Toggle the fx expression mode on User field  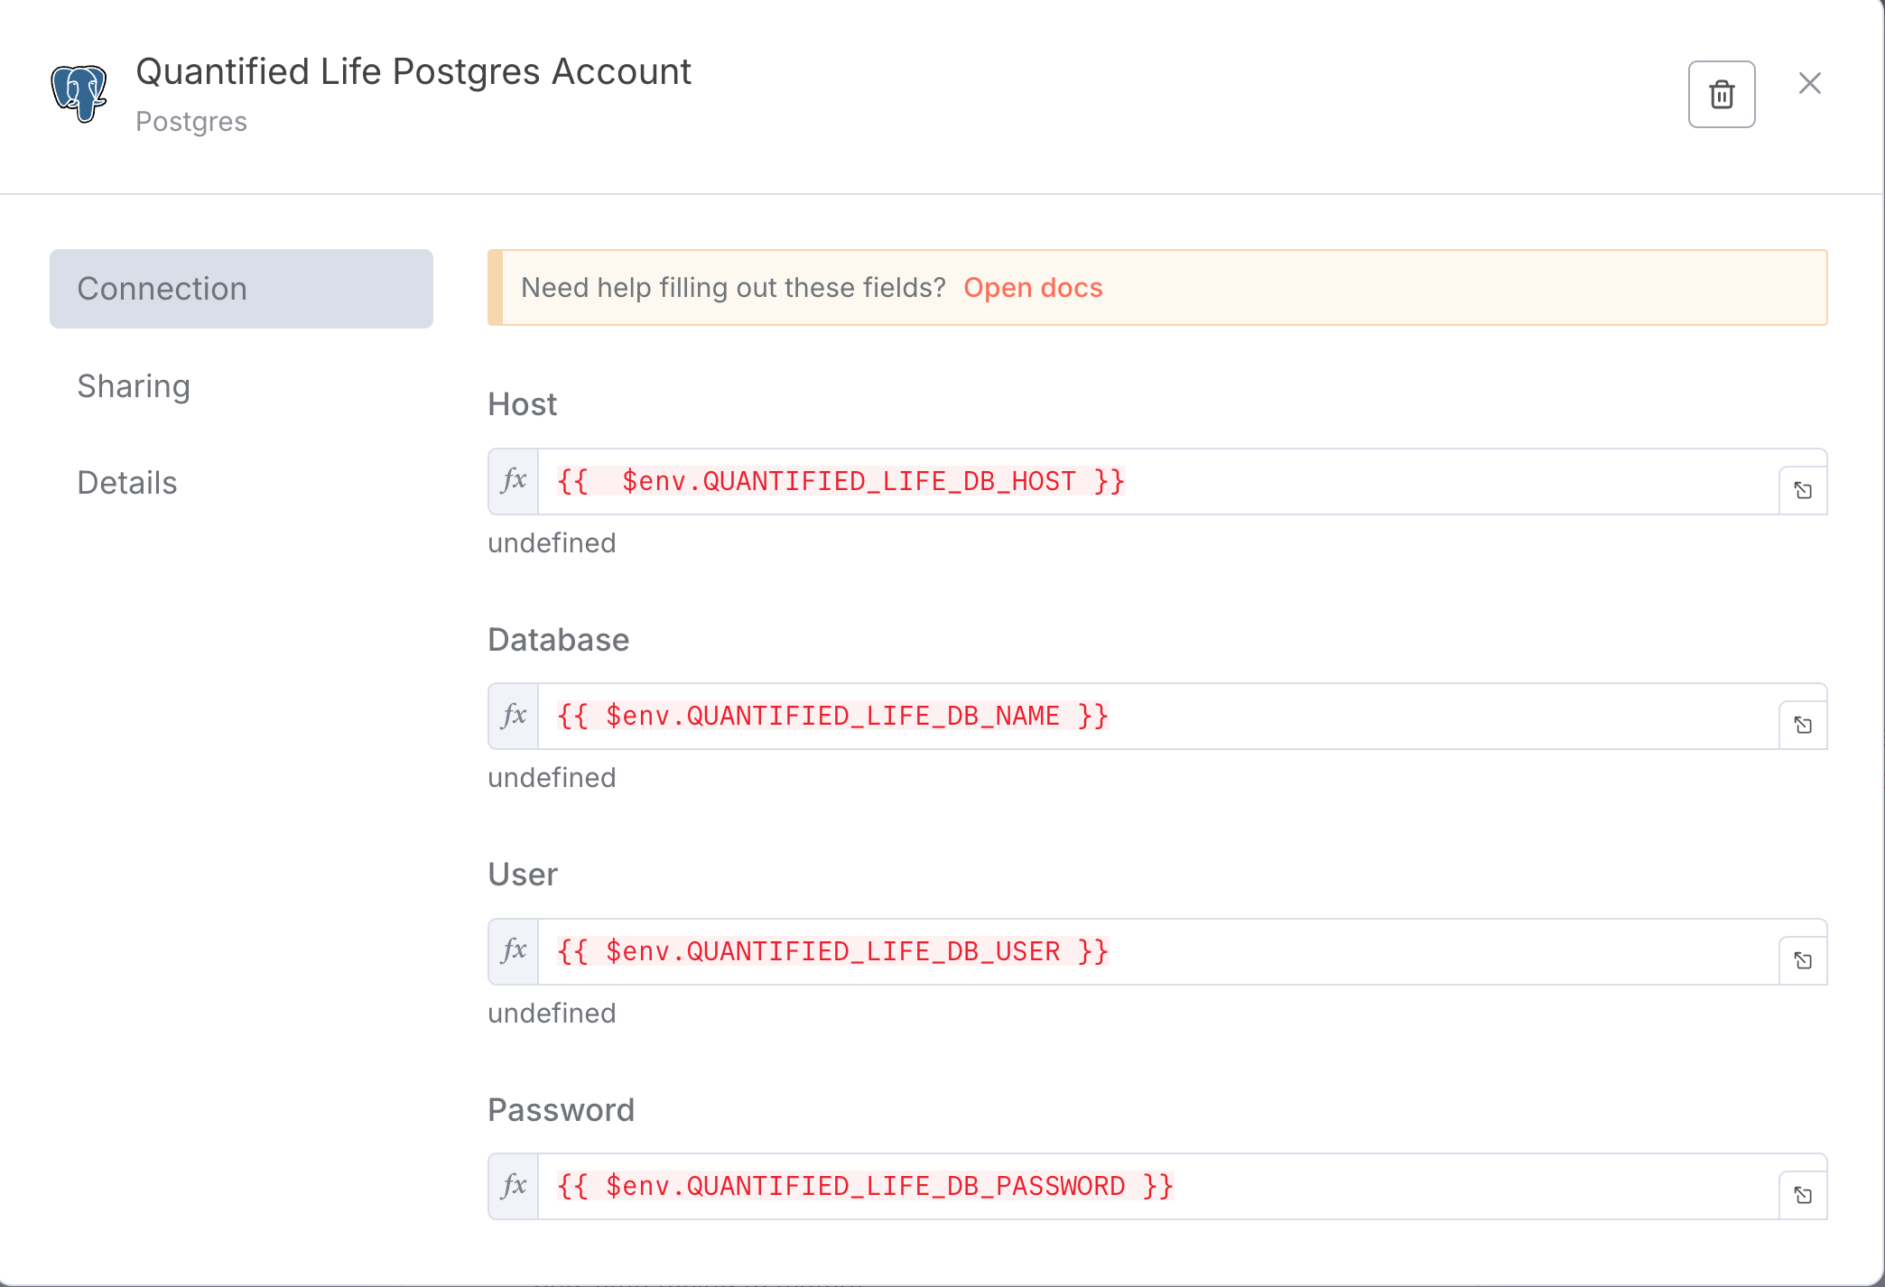pos(514,951)
